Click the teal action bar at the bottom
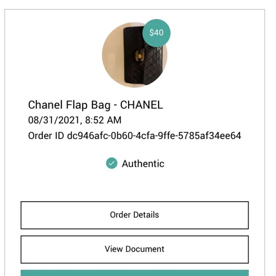The image size is (276, 276). (x=135, y=273)
